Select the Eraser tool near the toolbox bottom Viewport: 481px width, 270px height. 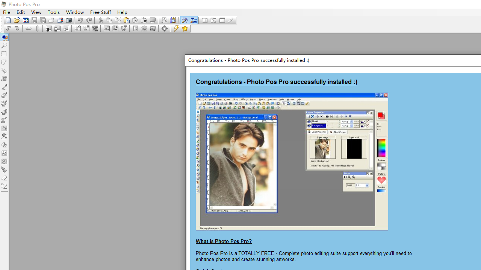click(x=4, y=178)
